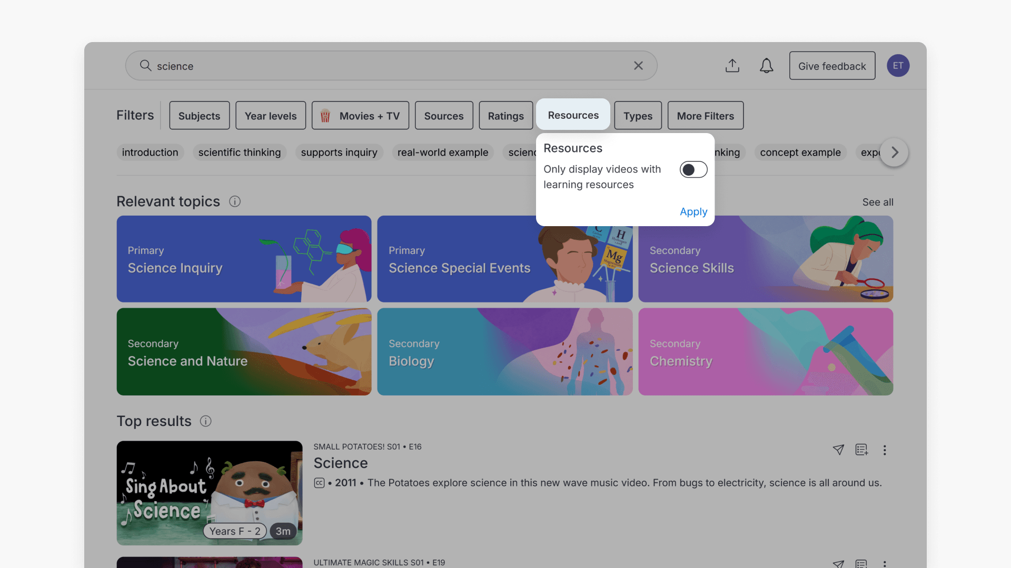
Task: Click See all next to Relevant topics
Action: coord(877,202)
